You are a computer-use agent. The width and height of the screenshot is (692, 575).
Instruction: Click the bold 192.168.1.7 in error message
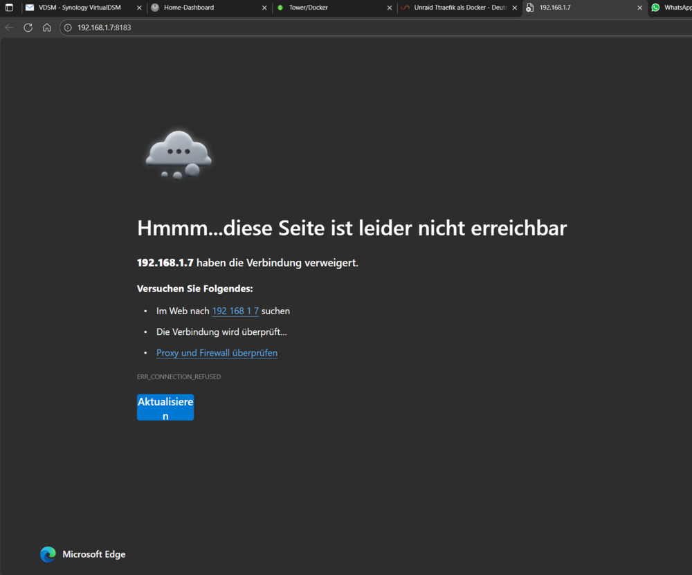point(165,262)
